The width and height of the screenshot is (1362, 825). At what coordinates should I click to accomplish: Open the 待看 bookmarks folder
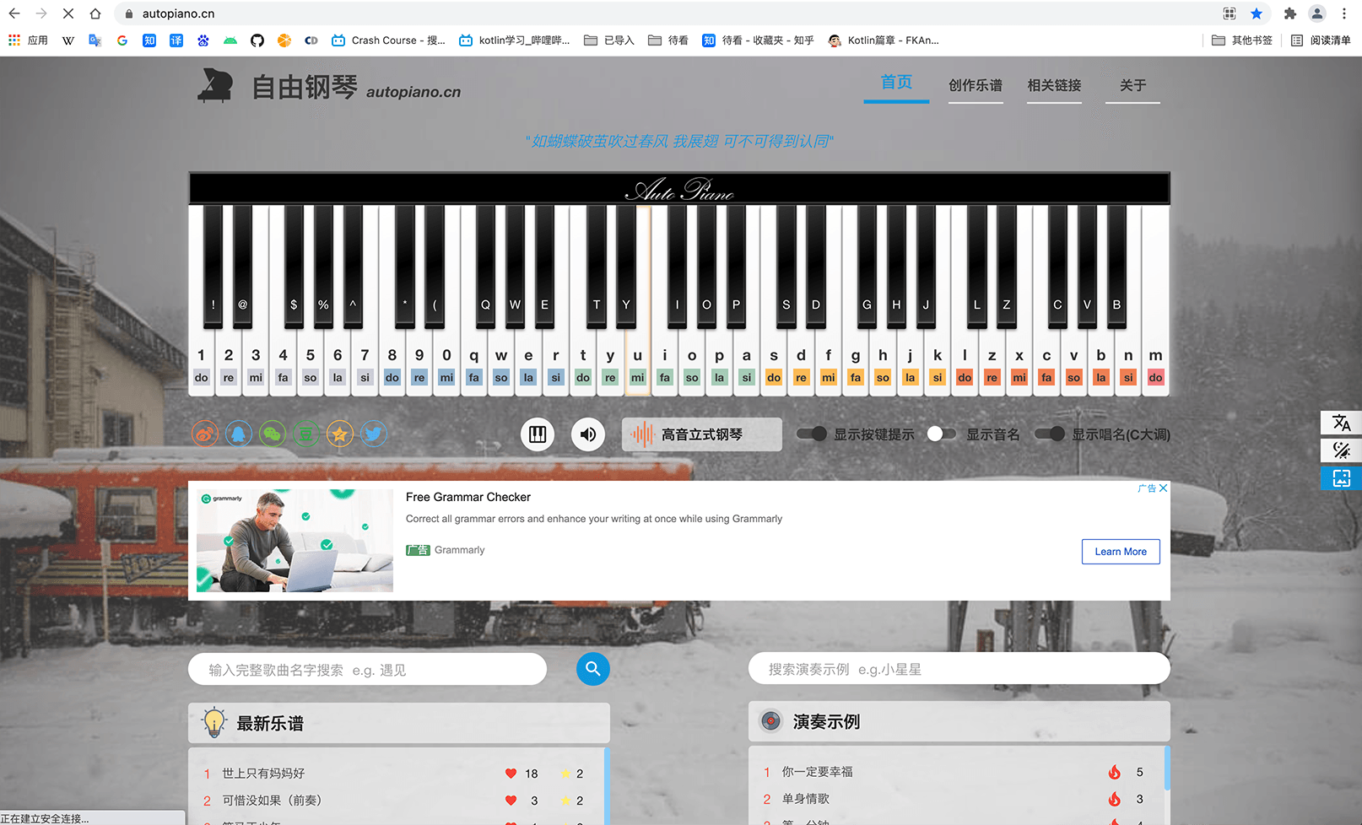[x=667, y=40]
